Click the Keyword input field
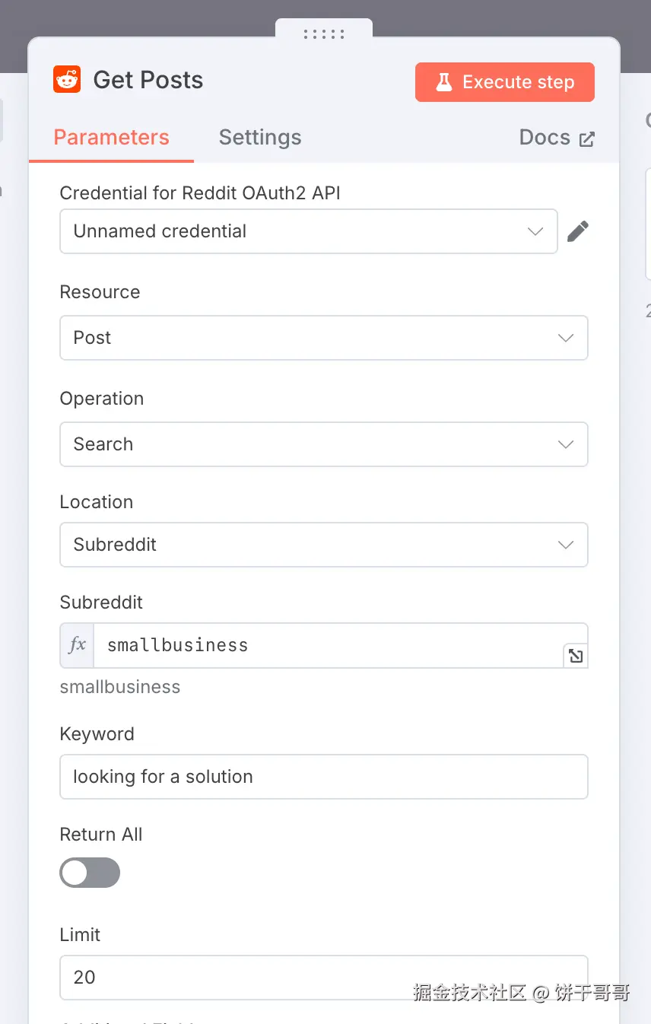The width and height of the screenshot is (651, 1024). (x=323, y=777)
